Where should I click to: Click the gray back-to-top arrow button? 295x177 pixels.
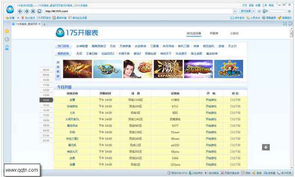[266, 147]
